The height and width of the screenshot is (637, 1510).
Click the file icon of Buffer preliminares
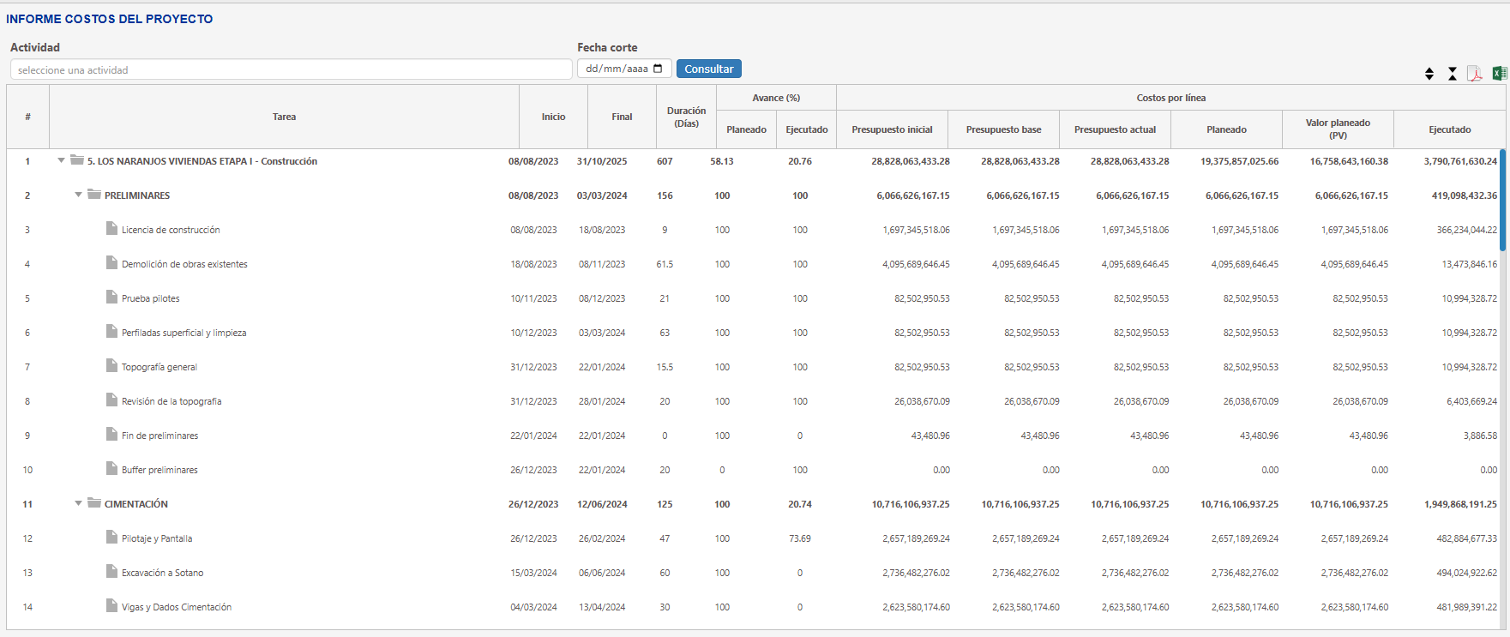point(111,468)
